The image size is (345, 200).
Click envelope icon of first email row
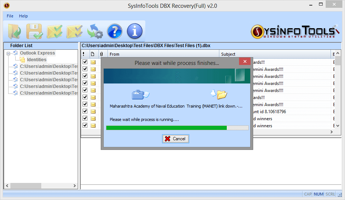pos(93,62)
